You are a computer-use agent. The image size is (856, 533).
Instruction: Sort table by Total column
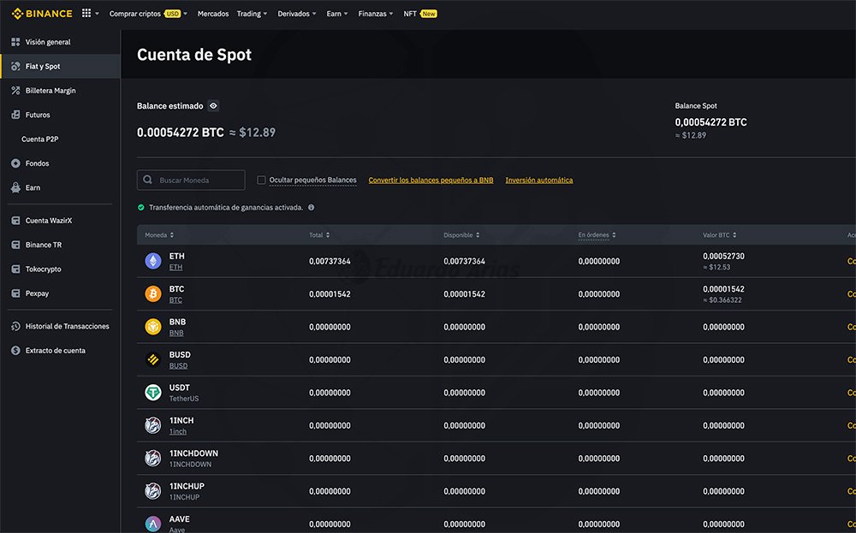click(319, 235)
